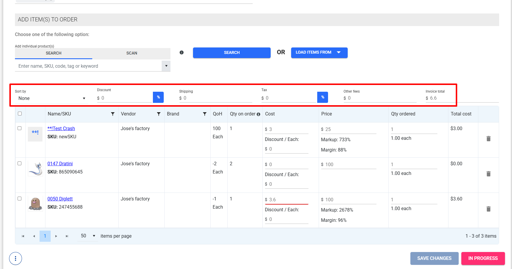Open the Load Items From dropdown
Screen dimensions: 512x269
point(319,52)
